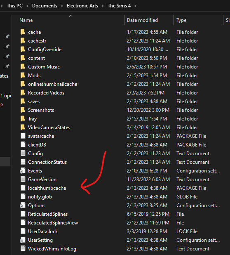The image size is (230, 255).
Task: Select the Custom Music folder name
Action: pos(44,67)
